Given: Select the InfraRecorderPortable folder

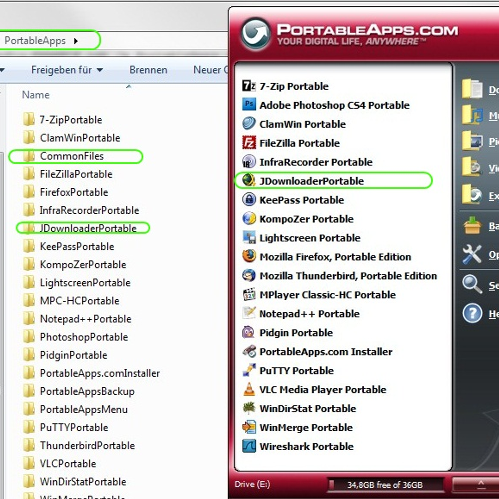Looking at the screenshot, I should coord(81,210).
